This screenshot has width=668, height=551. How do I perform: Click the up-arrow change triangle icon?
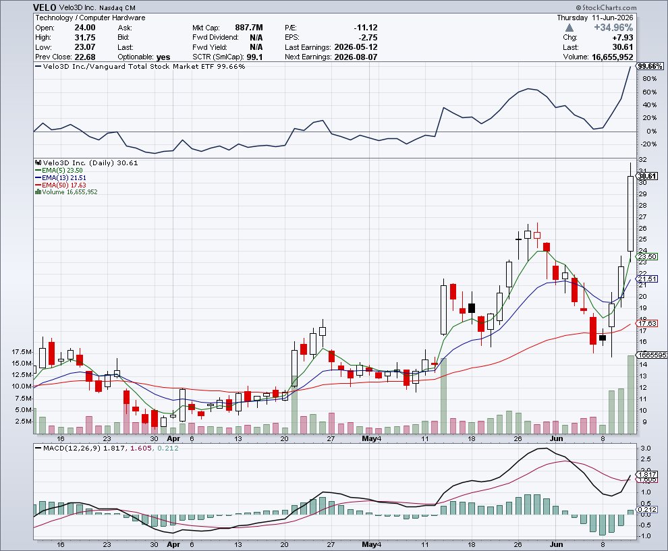569,28
